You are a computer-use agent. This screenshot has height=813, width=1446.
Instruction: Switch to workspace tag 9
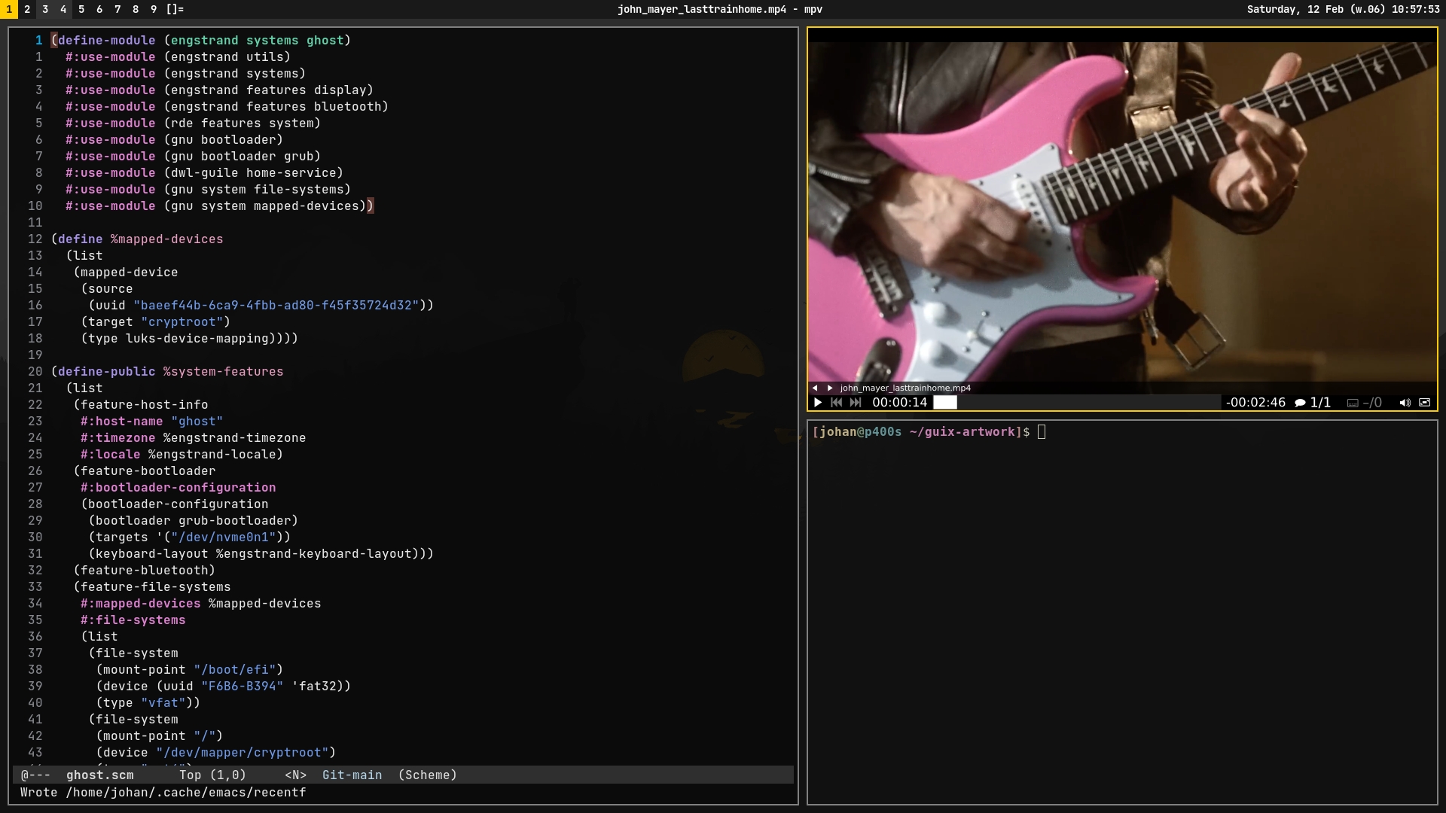tap(154, 9)
